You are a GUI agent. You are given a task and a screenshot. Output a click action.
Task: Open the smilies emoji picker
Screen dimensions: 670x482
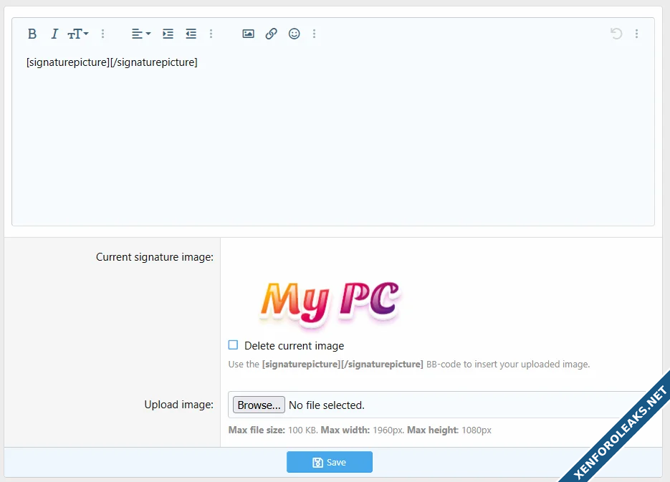(x=294, y=34)
